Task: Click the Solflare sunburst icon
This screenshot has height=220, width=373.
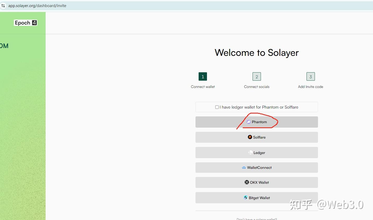Action: click(x=250, y=137)
